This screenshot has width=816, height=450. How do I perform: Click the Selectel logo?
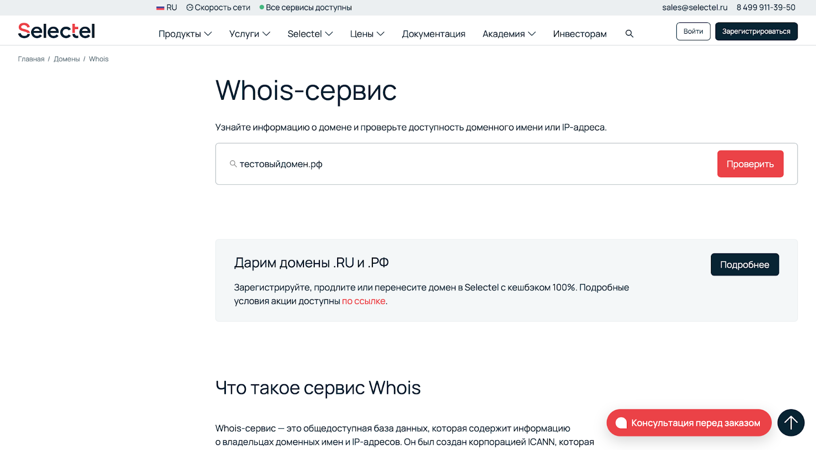coord(57,31)
